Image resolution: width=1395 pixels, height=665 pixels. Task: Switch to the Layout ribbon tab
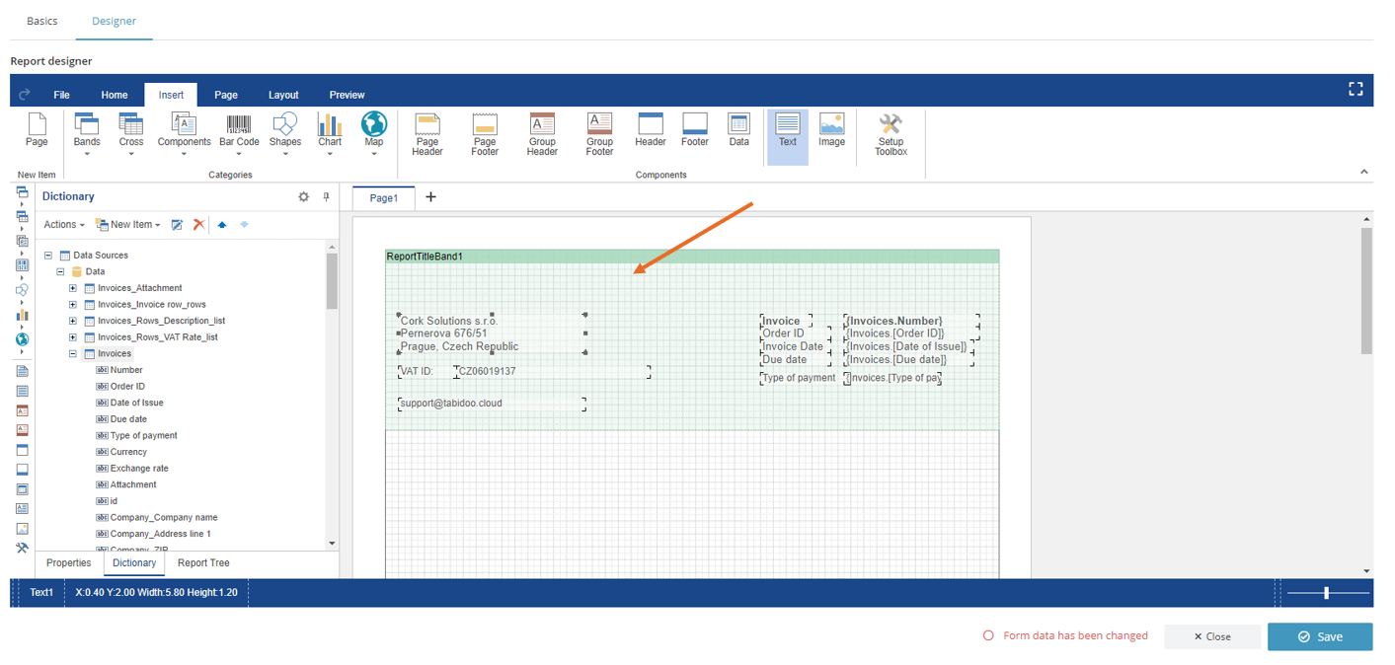coord(283,95)
